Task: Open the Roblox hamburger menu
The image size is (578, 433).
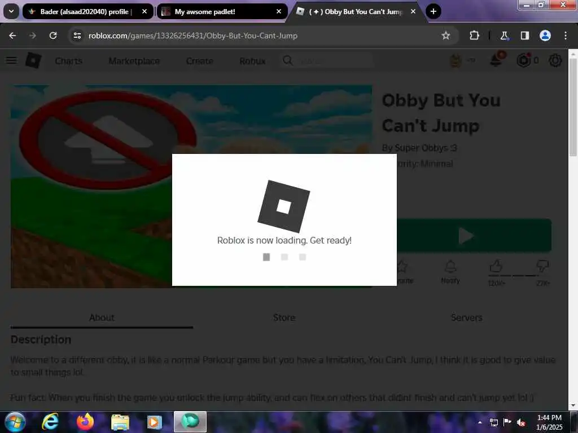Action: coord(11,60)
